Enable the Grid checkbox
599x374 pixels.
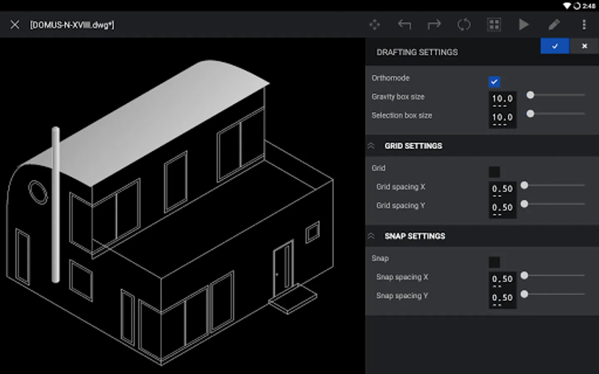494,172
